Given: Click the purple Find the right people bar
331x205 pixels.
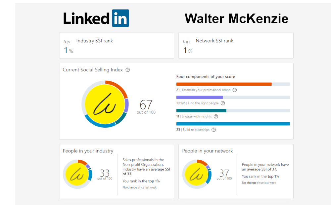Looking at the screenshot, I should coord(200,98).
